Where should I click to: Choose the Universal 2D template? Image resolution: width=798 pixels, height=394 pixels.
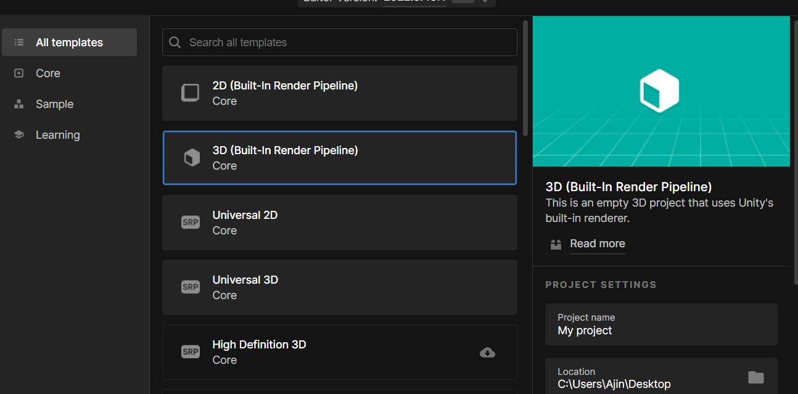pos(340,223)
